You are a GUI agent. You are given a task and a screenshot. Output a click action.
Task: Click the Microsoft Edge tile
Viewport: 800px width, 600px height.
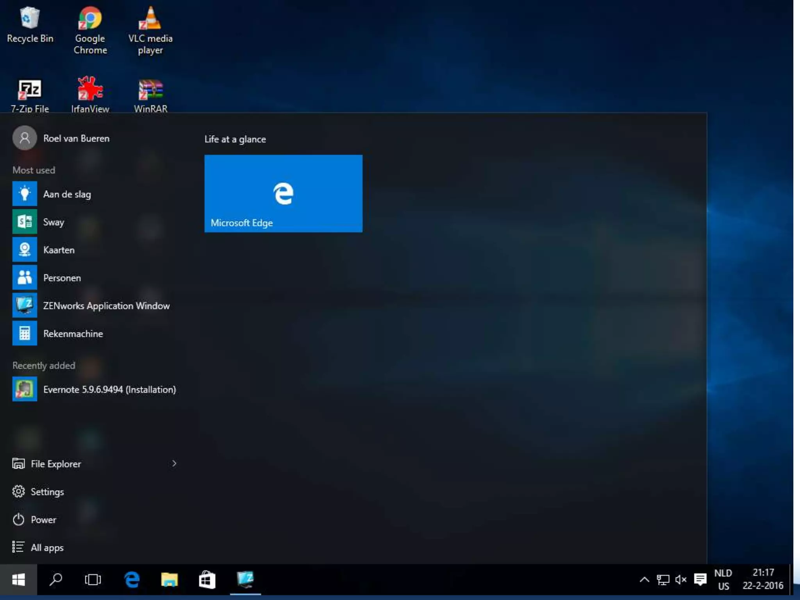coord(283,193)
